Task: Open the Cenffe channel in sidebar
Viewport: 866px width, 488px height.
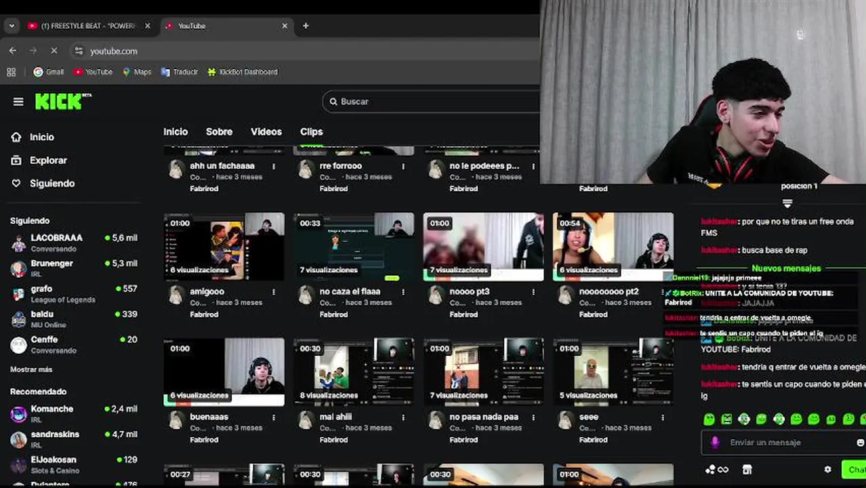Action: [74, 344]
